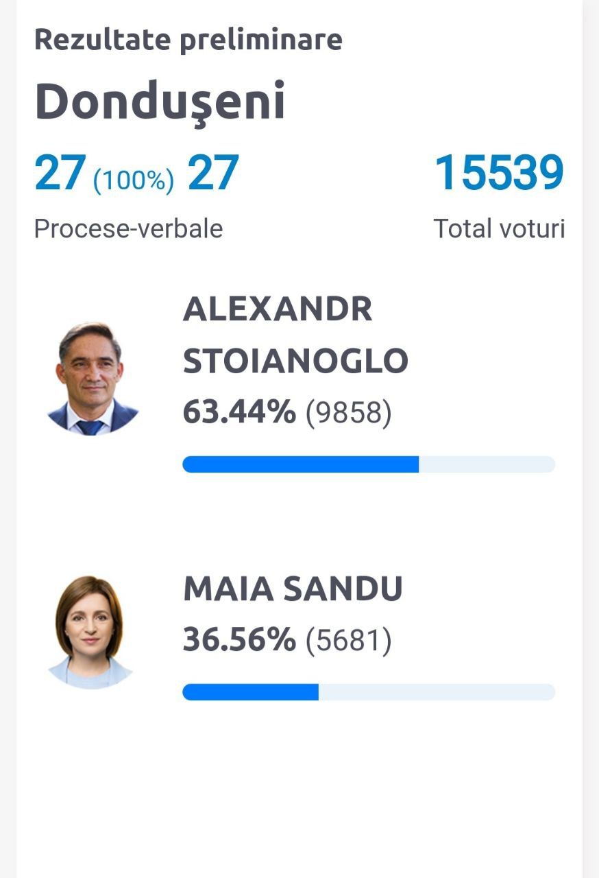Viewport: 599px width, 878px height.
Task: Click Sandu's 36.56% progress bar
Action: (369, 692)
